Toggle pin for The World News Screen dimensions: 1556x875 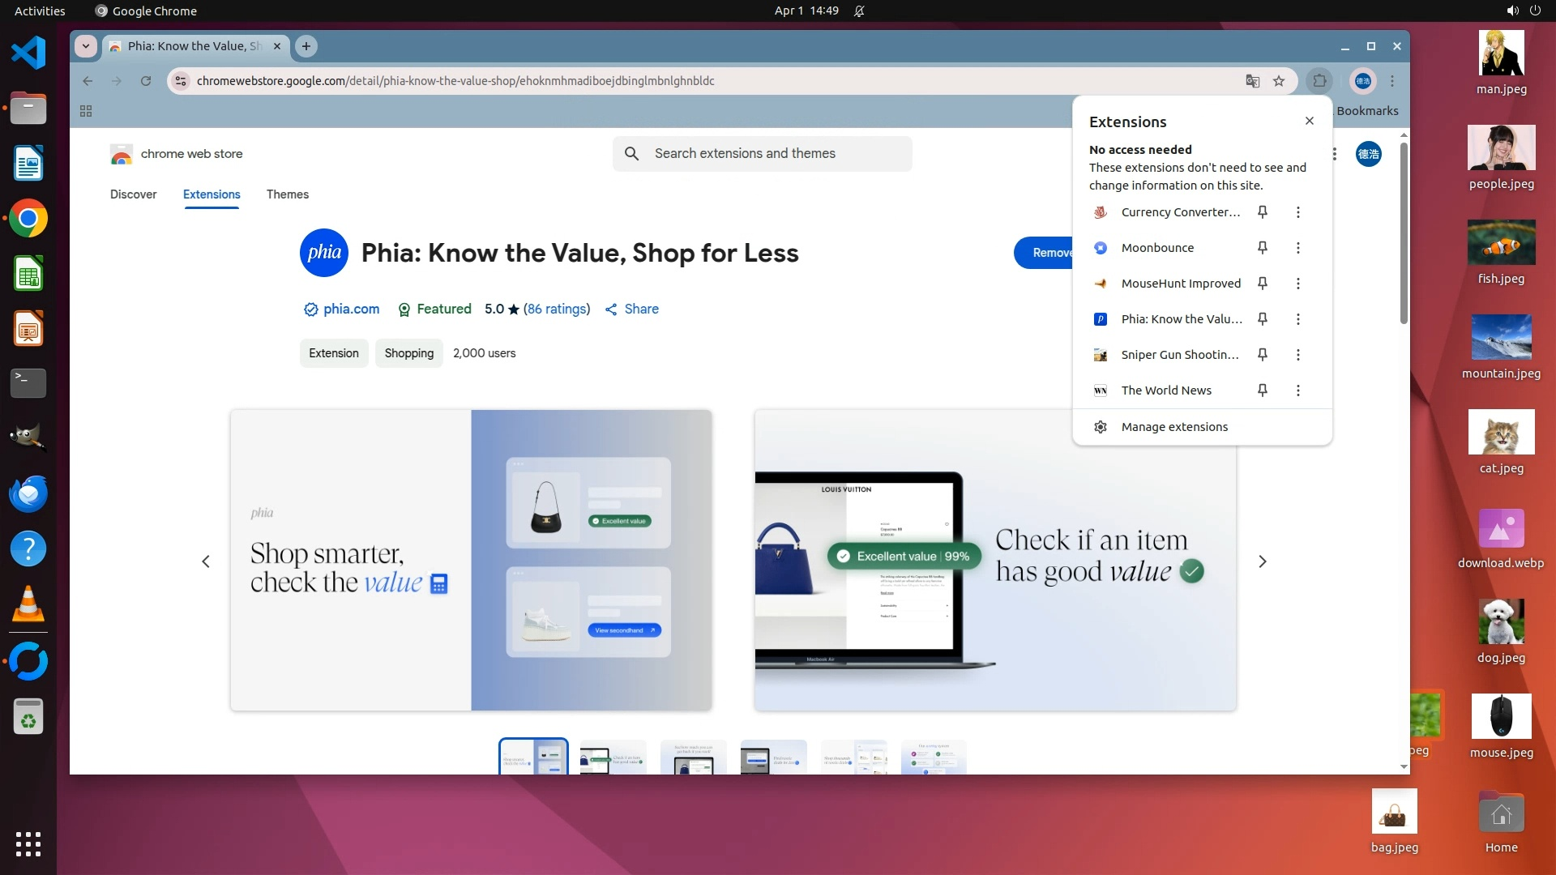[1262, 391]
